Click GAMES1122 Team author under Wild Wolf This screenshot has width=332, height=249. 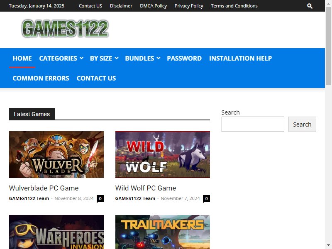tap(135, 198)
